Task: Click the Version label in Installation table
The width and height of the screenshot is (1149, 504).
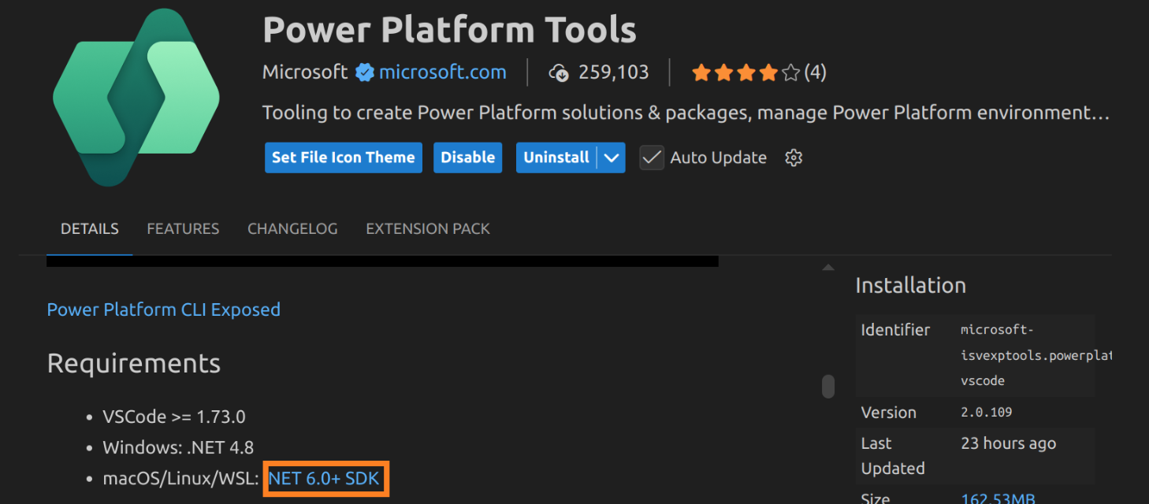Action: coord(889,413)
